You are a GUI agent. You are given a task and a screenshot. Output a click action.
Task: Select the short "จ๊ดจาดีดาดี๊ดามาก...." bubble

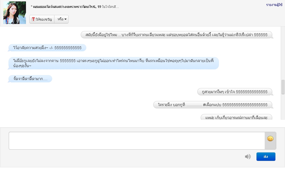pos(30,79)
